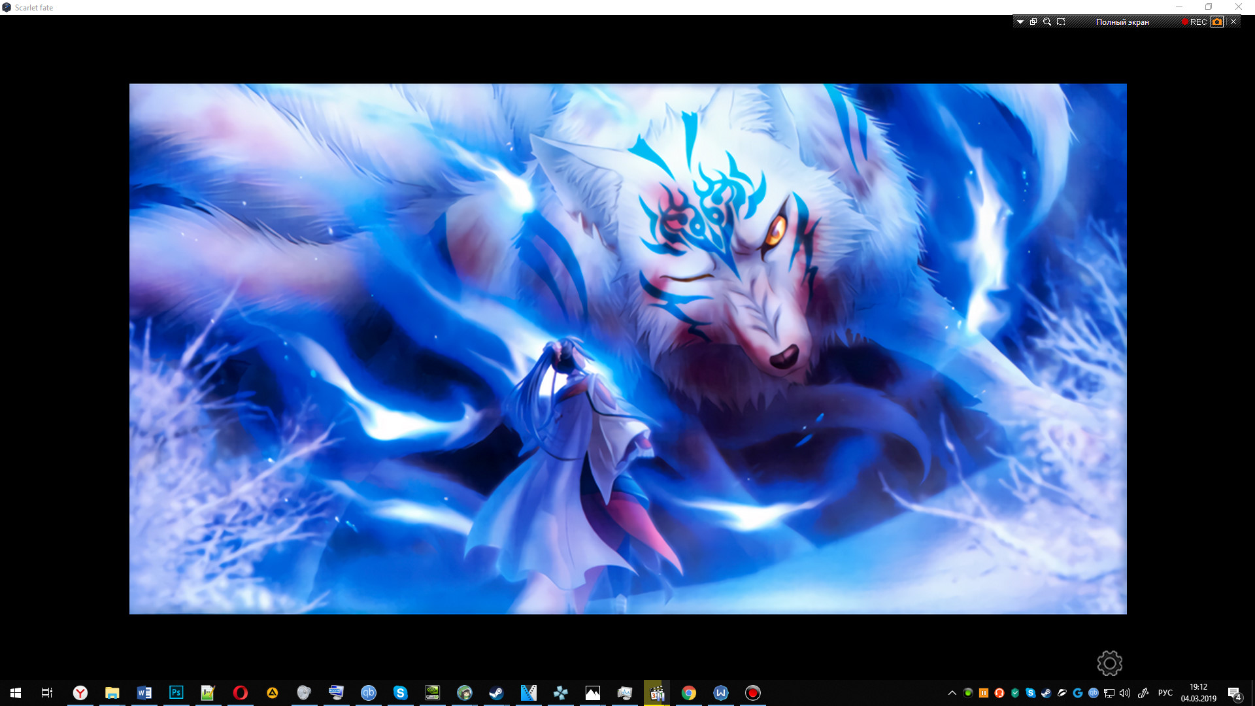Screen dimensions: 1255x706
Task: Minimize the Scarlet fate window
Action: pyautogui.click(x=1179, y=7)
